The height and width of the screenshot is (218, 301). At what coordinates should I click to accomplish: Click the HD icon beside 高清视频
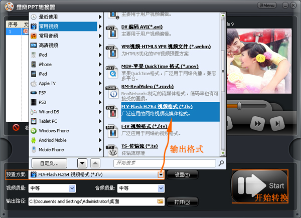click(34, 45)
